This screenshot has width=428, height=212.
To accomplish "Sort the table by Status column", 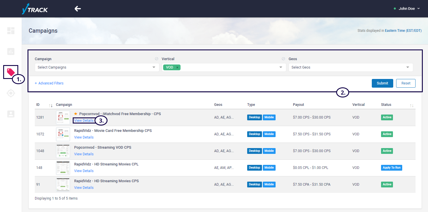I will point(411,105).
